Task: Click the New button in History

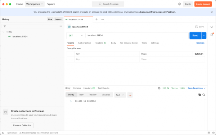Action: [50, 19]
